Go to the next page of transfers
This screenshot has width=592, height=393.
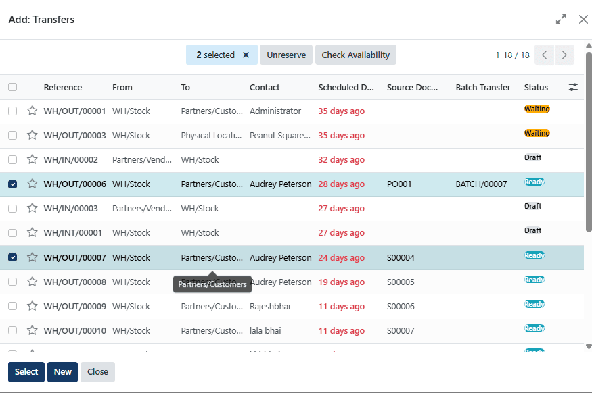tap(564, 55)
